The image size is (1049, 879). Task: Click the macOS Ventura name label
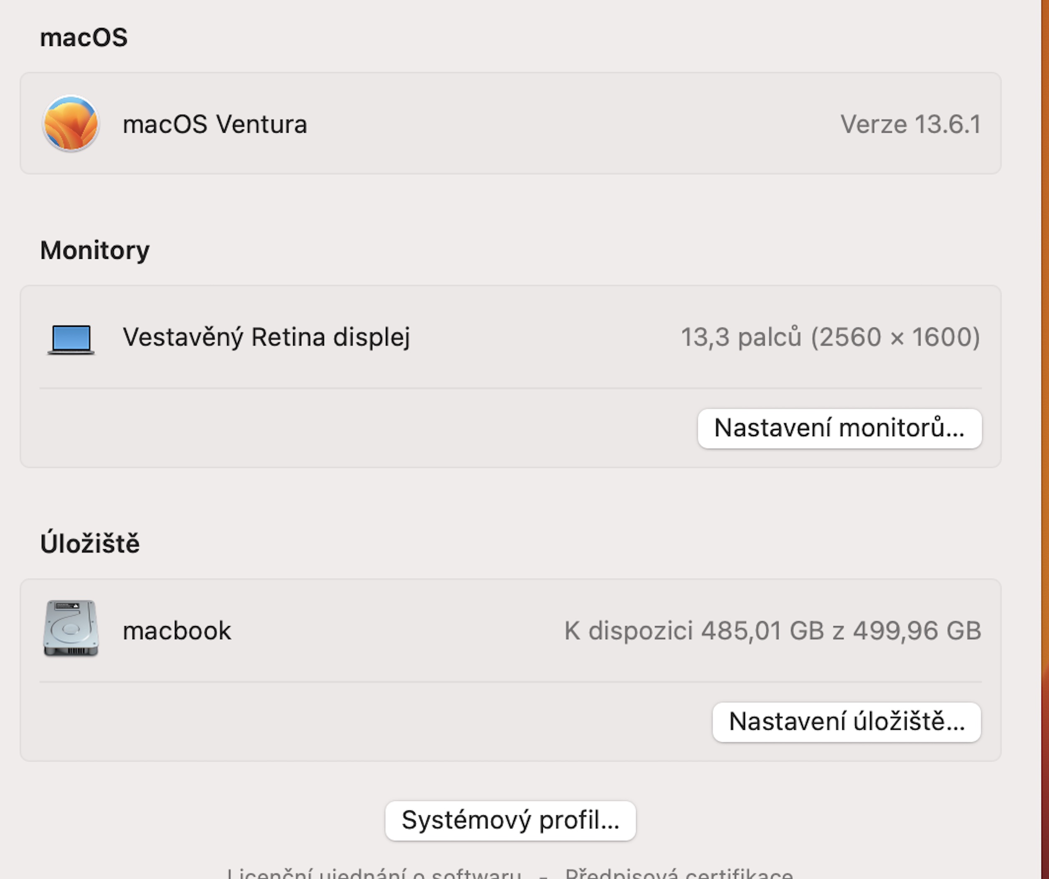215,124
